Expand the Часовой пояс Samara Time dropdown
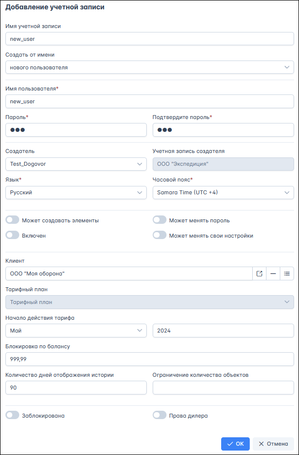Image resolution: width=299 pixels, height=455 pixels. pyautogui.click(x=223, y=192)
